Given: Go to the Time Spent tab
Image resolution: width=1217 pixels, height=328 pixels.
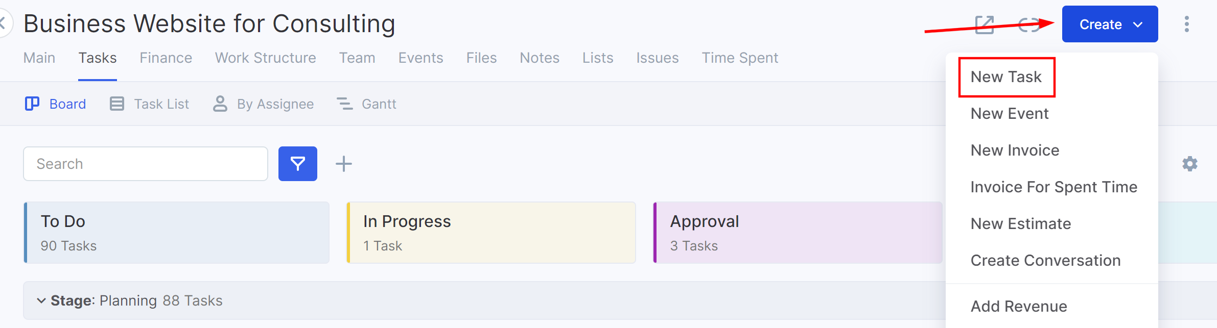Looking at the screenshot, I should (739, 58).
